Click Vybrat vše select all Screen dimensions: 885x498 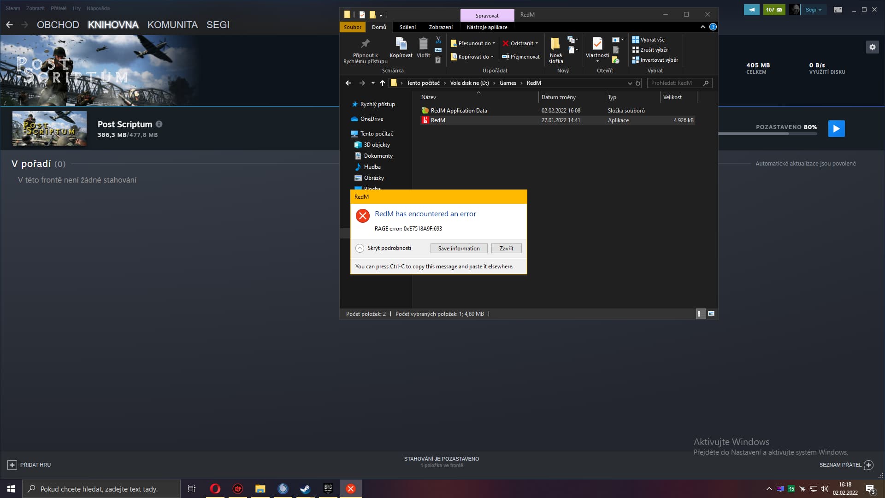point(649,40)
